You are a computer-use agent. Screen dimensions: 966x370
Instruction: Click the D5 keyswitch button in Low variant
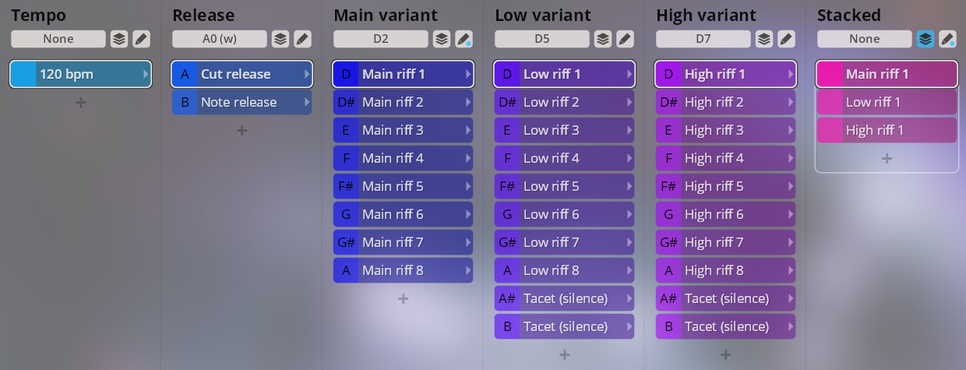click(542, 39)
